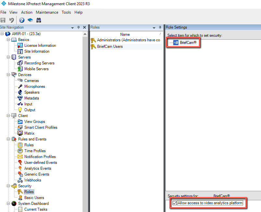Open Roles pane dropdown arrow

[x=154, y=28]
